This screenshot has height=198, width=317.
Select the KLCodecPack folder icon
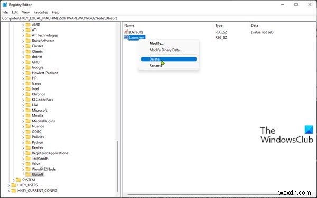[x=28, y=100]
